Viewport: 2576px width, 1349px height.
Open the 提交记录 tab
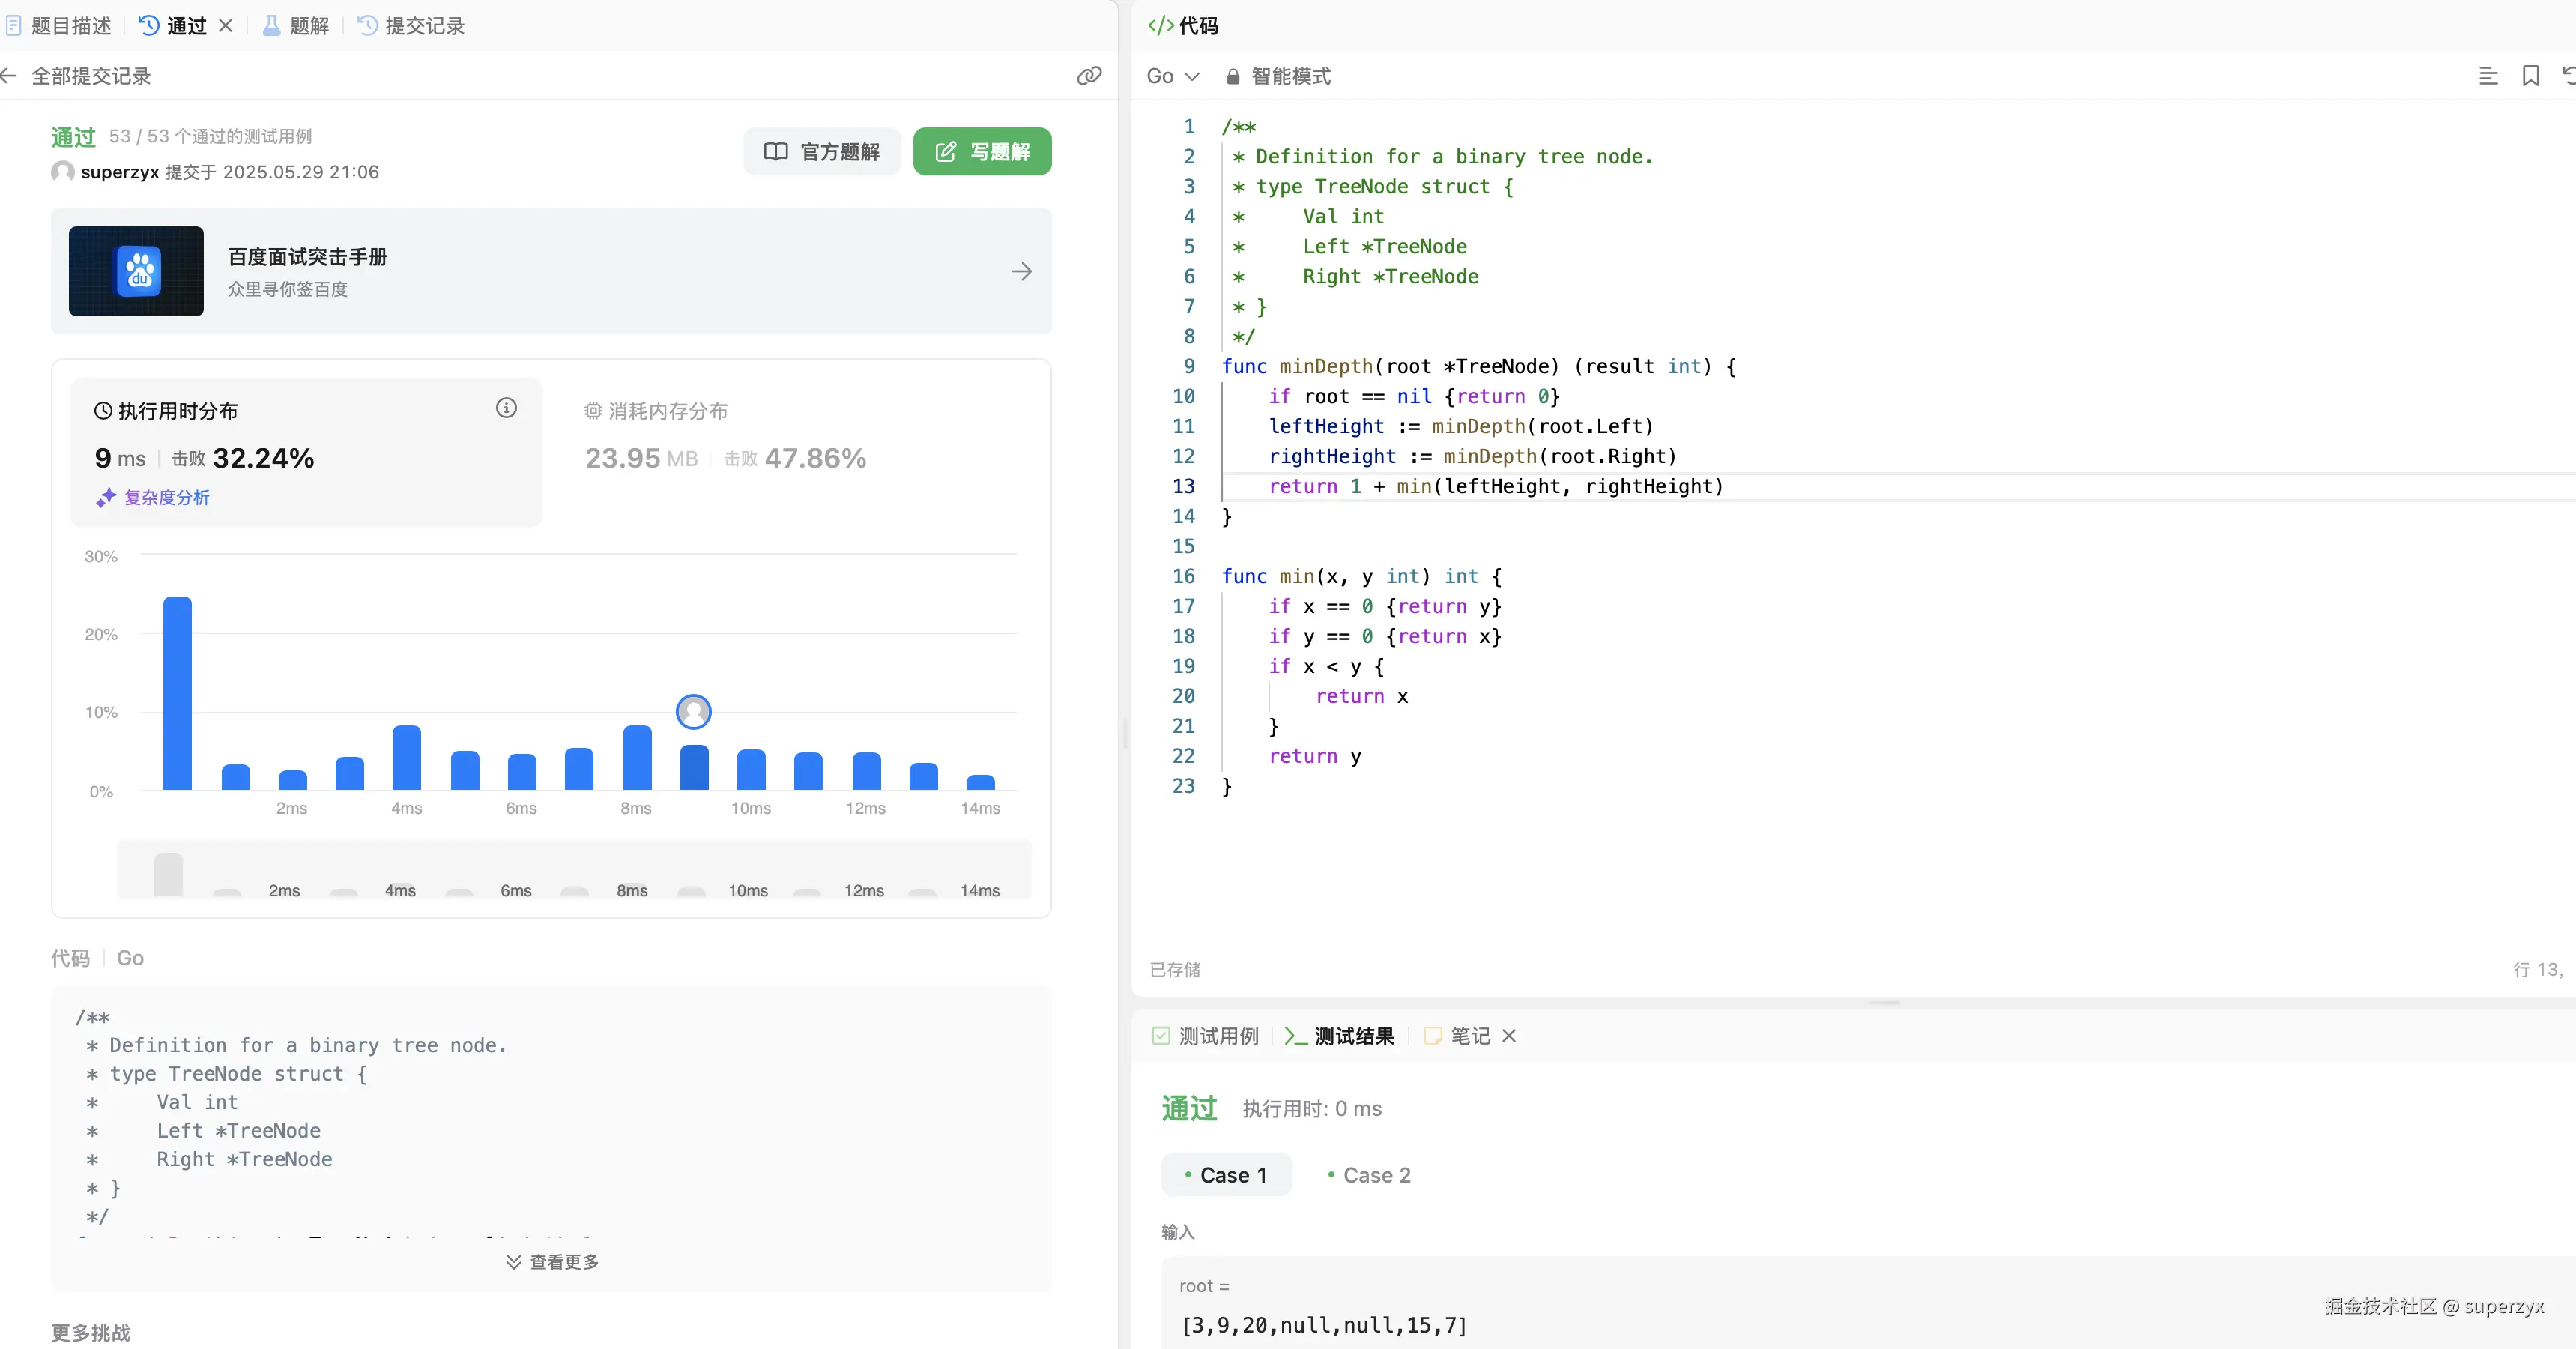click(x=412, y=26)
